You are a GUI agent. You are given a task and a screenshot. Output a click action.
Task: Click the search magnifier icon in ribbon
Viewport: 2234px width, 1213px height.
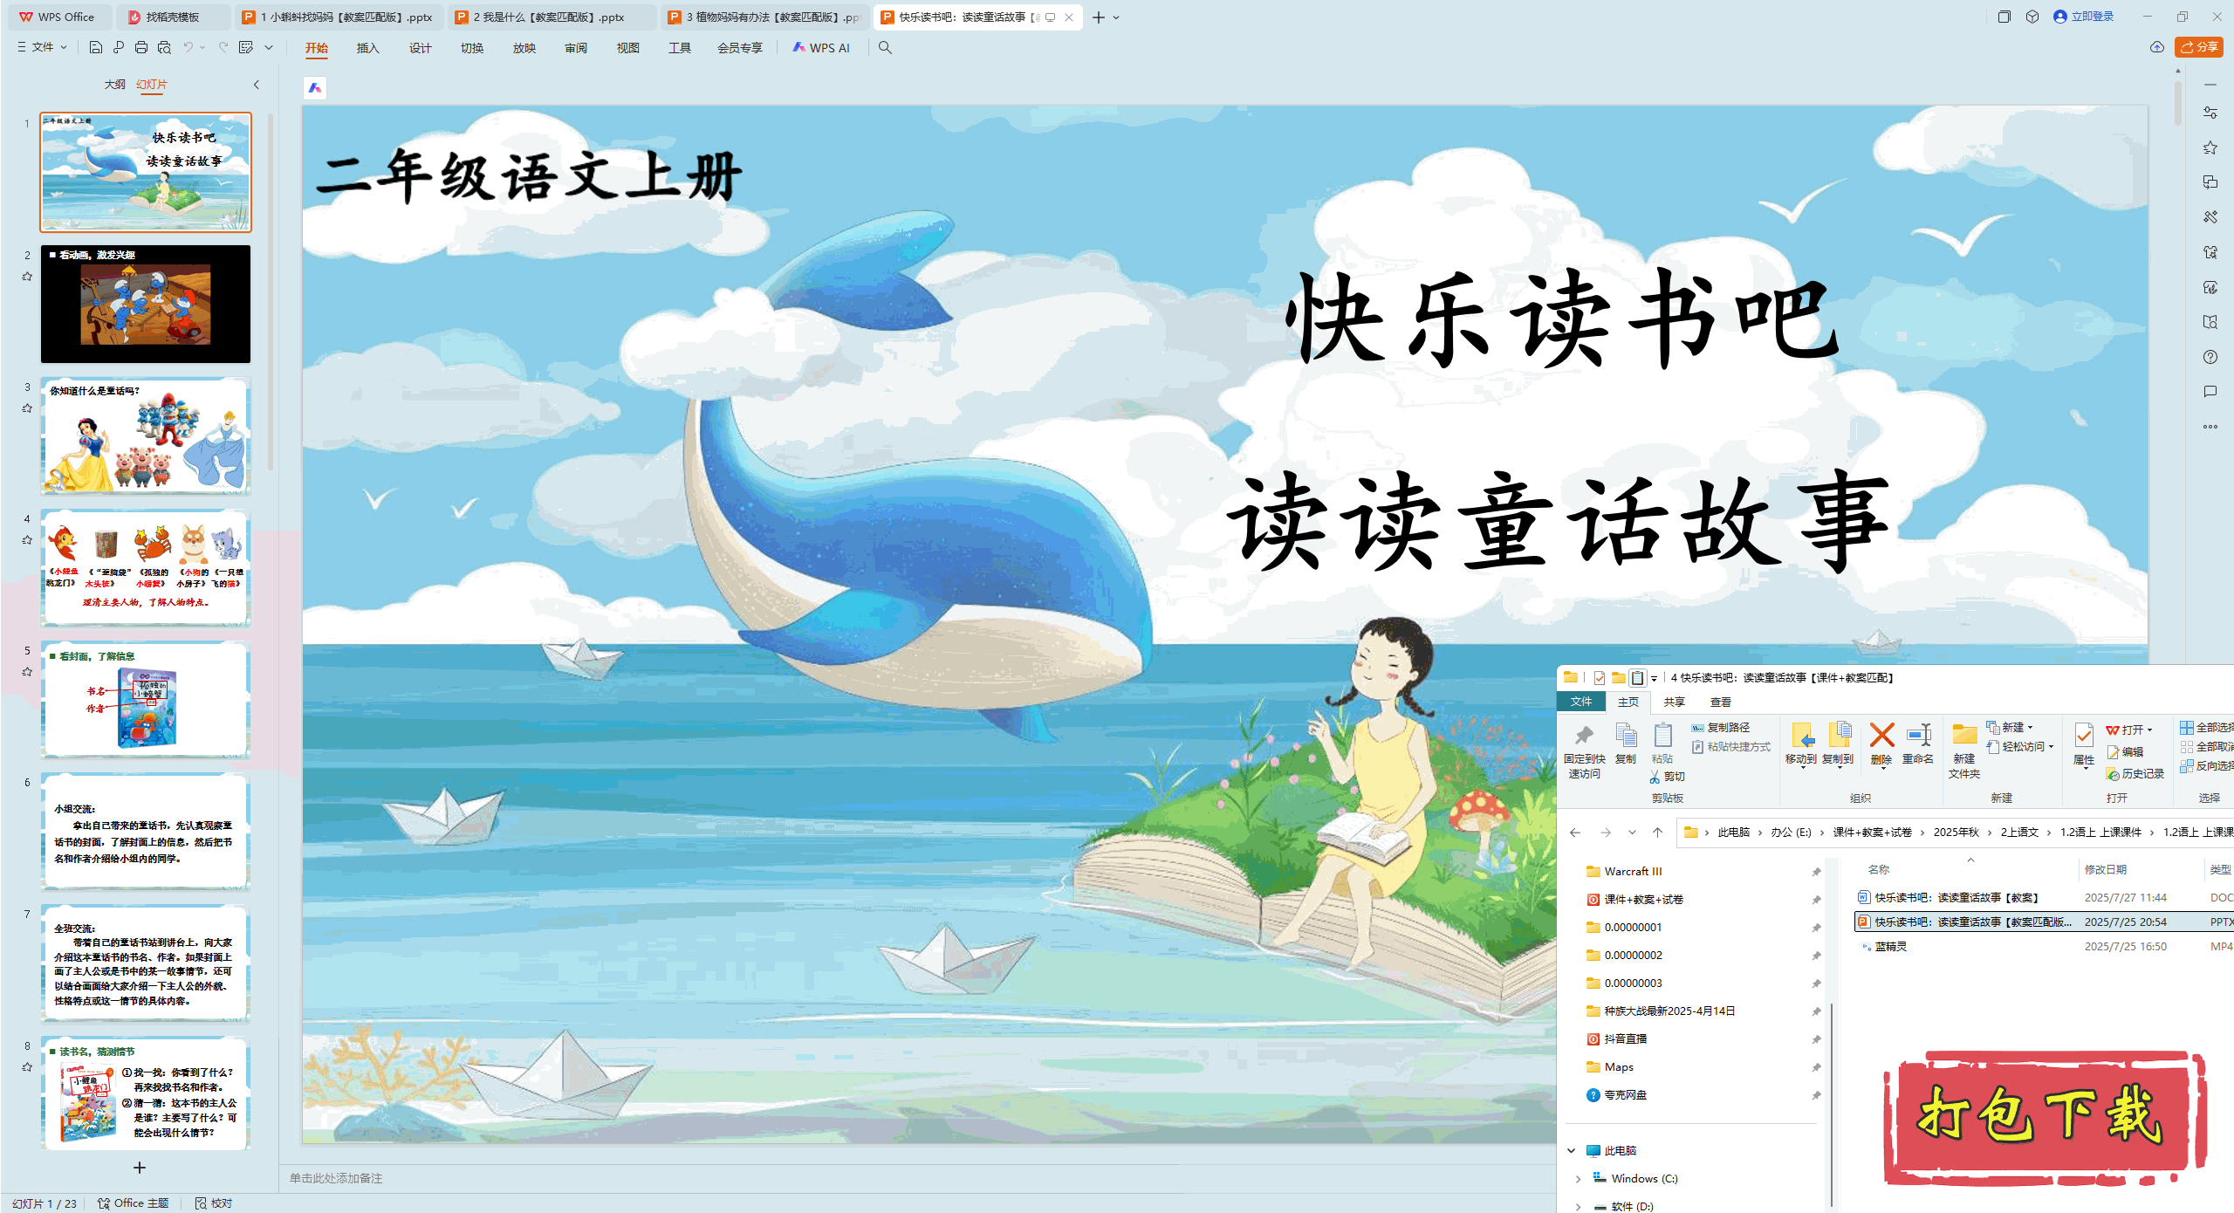[885, 47]
